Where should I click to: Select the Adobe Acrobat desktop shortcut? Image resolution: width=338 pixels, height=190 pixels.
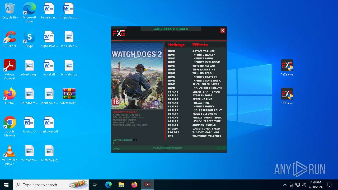coord(10,69)
